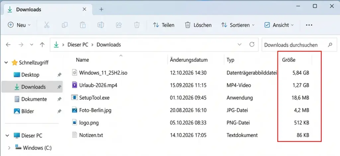Maximize the Explorer window
This screenshot has height=156, width=340.
[x=315, y=6]
